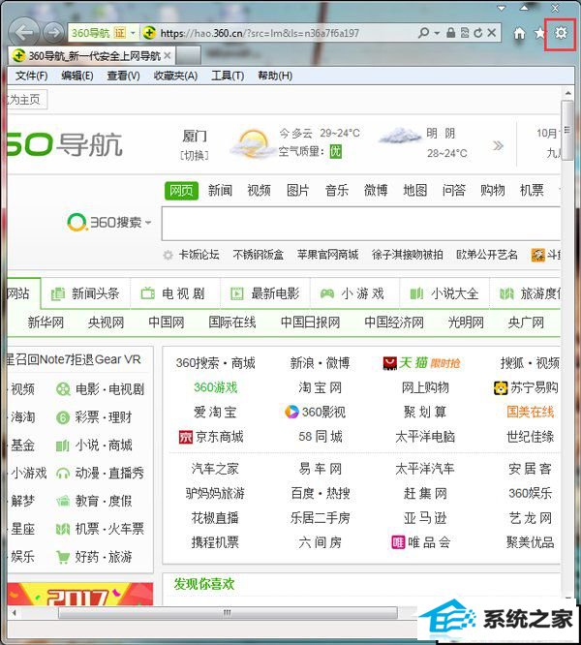Select the 音乐 search tab
581x645 pixels.
[x=337, y=190]
